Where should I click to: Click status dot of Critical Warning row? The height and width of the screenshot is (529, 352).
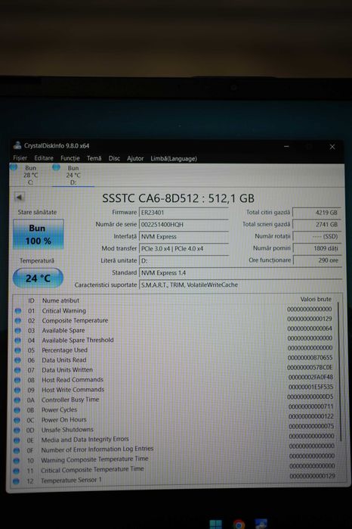coord(18,311)
